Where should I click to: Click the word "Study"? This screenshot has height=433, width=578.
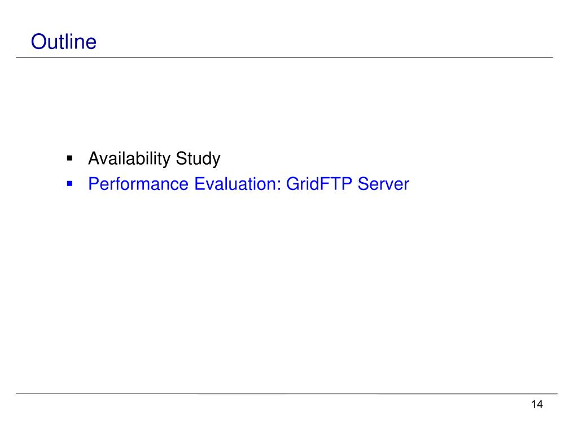(x=198, y=158)
